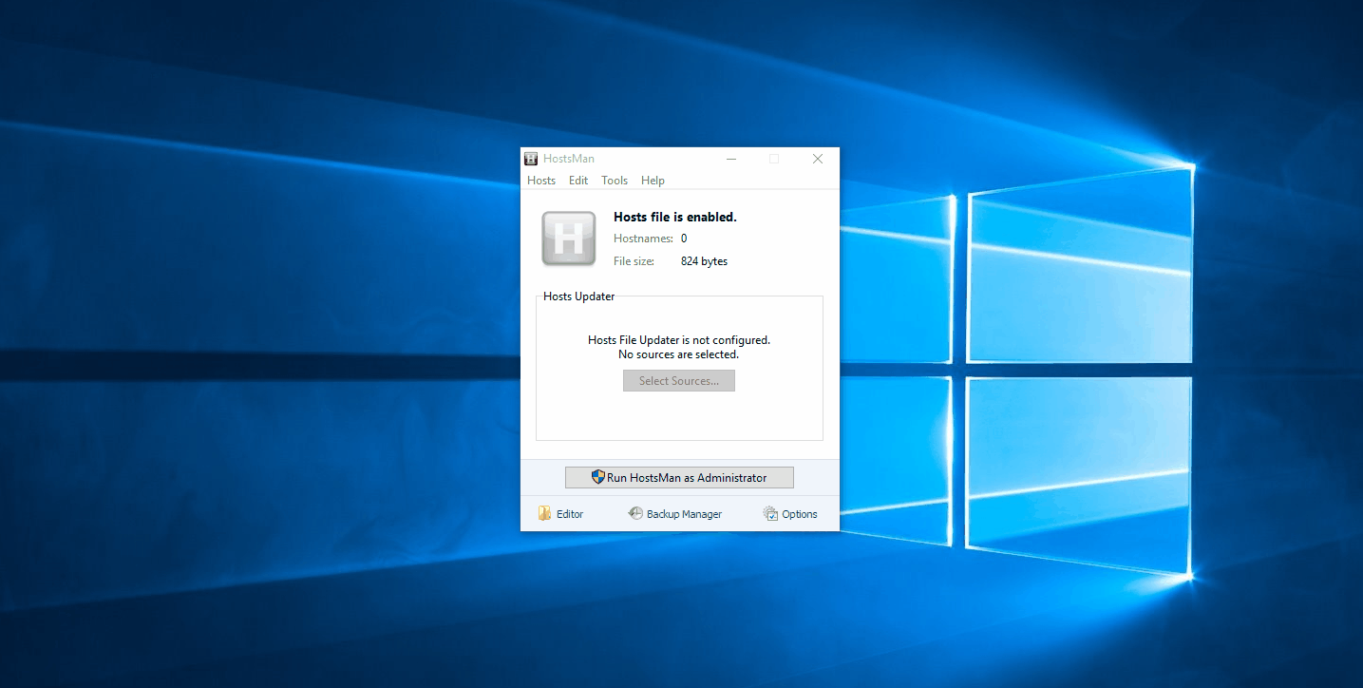The image size is (1363, 688).
Task: Click the large H hosts status icon
Action: 568,239
